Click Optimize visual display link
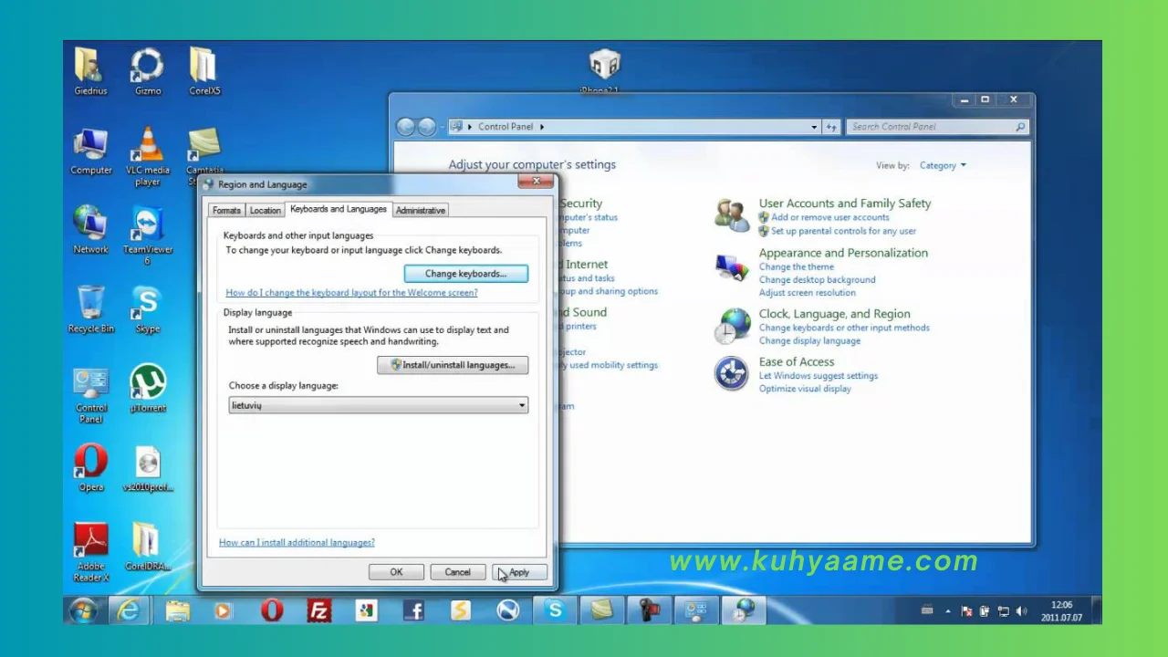The image size is (1168, 657). 805,389
